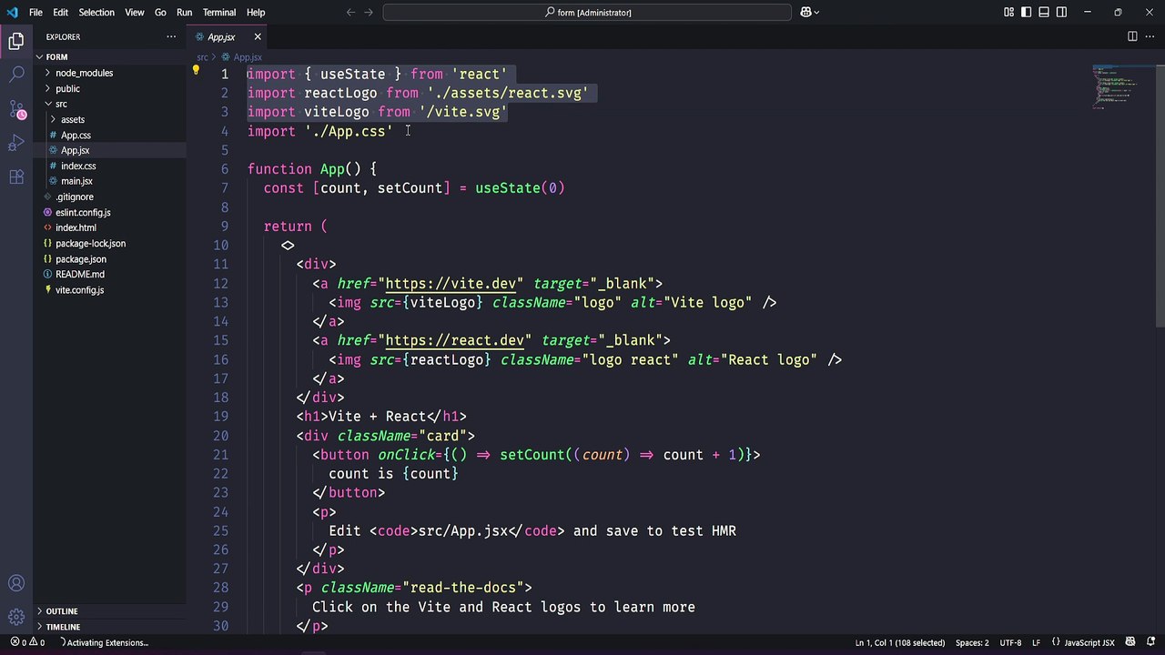Open the Search view in activity bar
The height and width of the screenshot is (655, 1165).
[16, 75]
